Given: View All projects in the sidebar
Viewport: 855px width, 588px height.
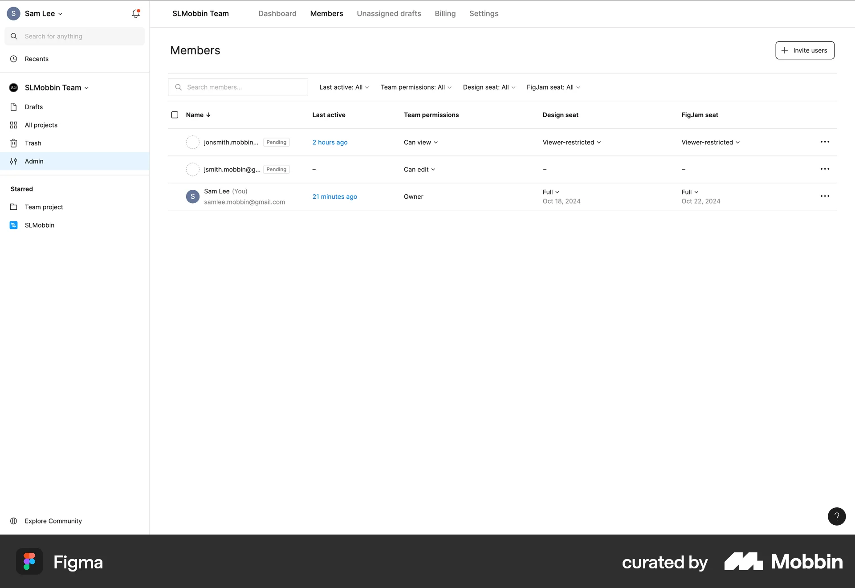Looking at the screenshot, I should click(x=41, y=125).
